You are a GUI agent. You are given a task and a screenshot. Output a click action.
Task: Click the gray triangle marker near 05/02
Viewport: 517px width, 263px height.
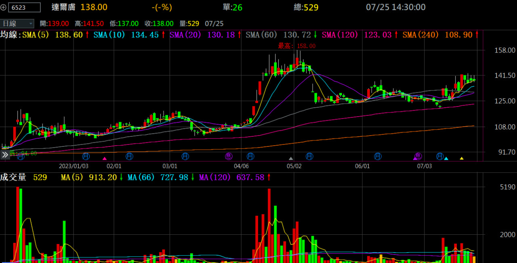point(291,159)
